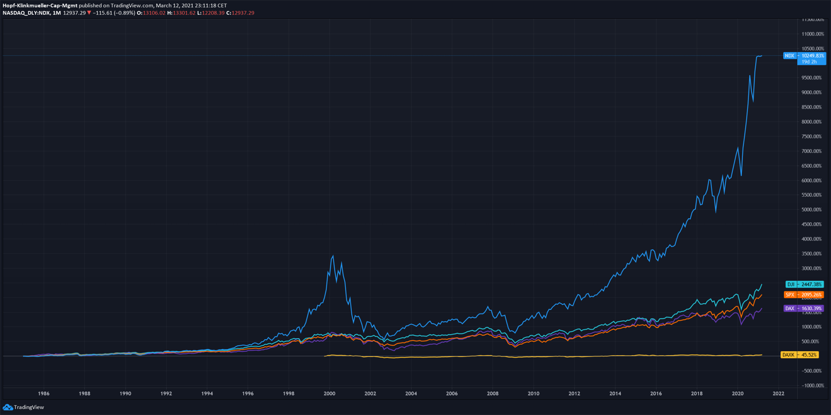Click the 2004 year on time axis

pyautogui.click(x=411, y=393)
